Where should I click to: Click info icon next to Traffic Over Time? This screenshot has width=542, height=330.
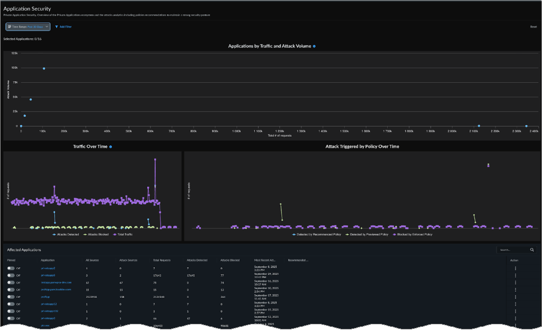point(110,146)
